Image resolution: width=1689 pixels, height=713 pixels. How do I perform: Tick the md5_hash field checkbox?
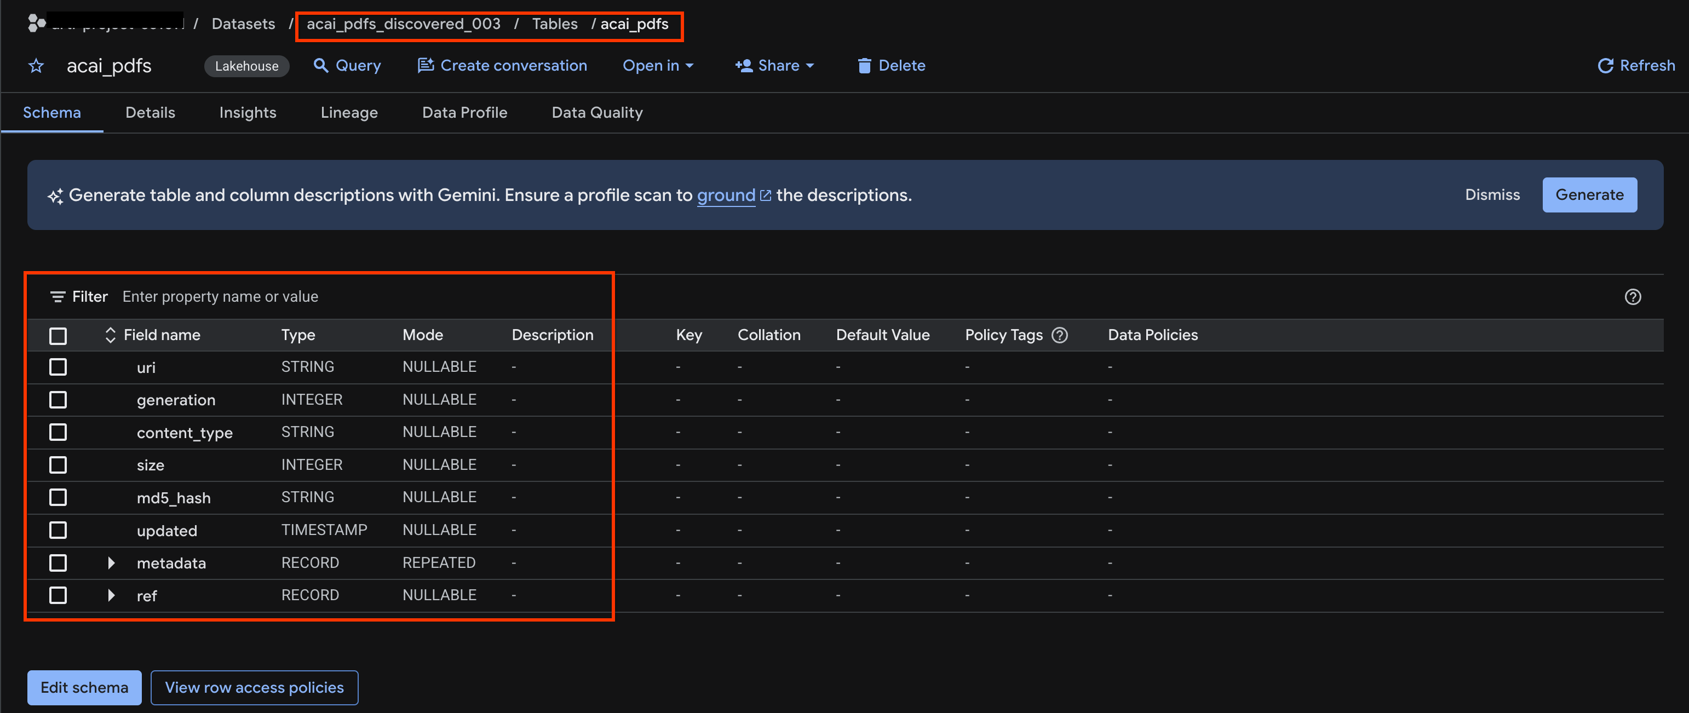pyautogui.click(x=59, y=497)
